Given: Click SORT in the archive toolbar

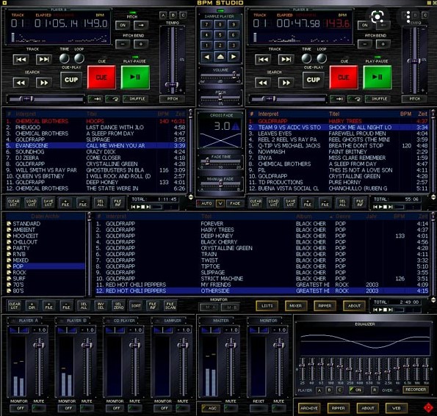Looking at the screenshot, I should (x=136, y=306).
